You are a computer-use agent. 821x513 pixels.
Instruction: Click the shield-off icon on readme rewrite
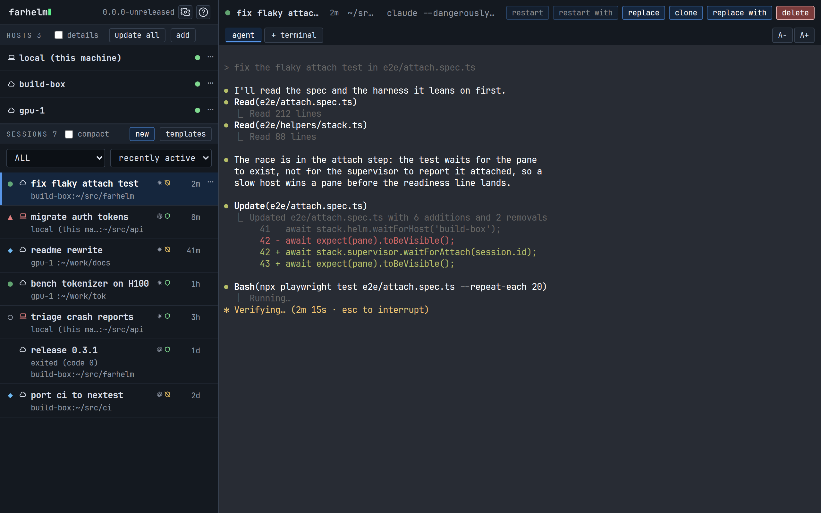(x=168, y=250)
